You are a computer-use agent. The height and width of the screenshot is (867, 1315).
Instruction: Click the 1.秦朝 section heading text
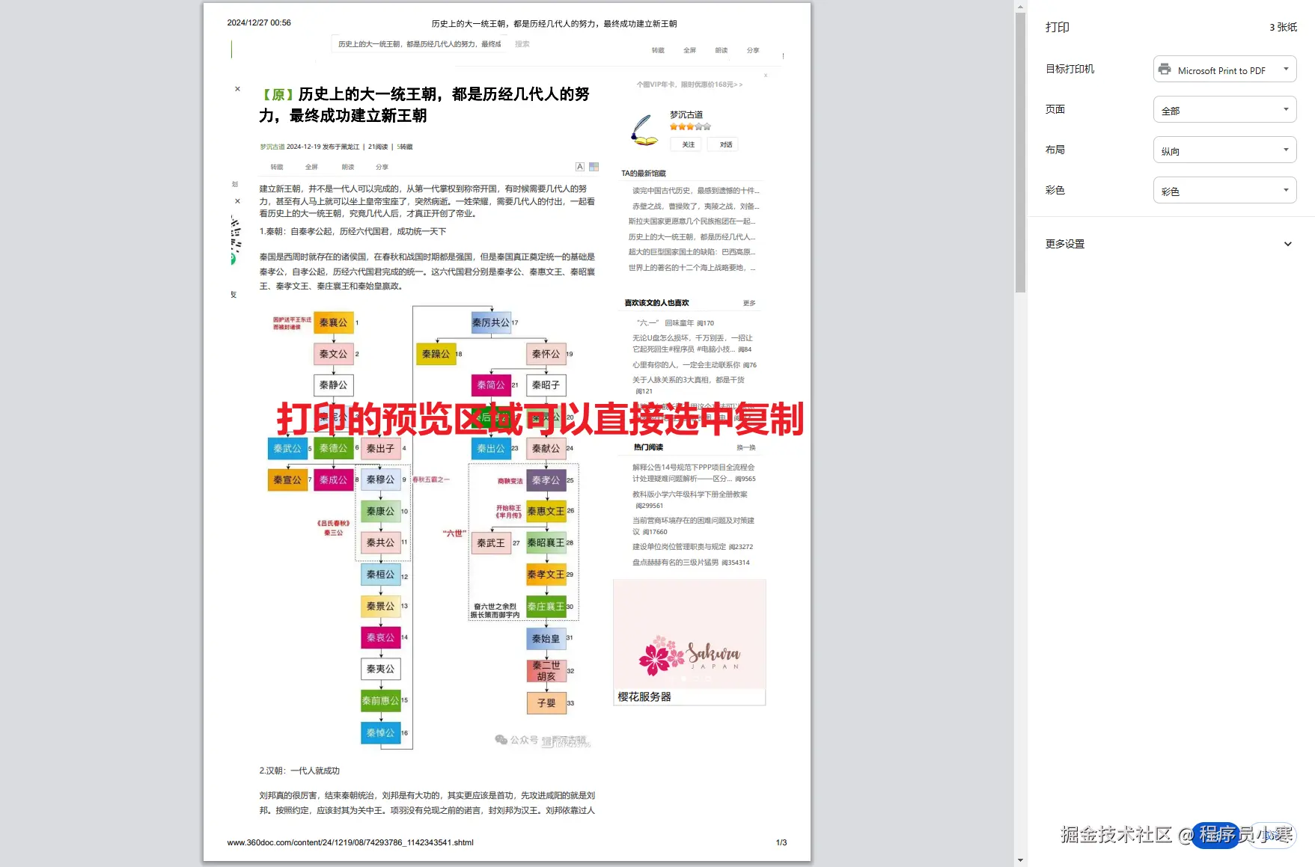click(353, 232)
